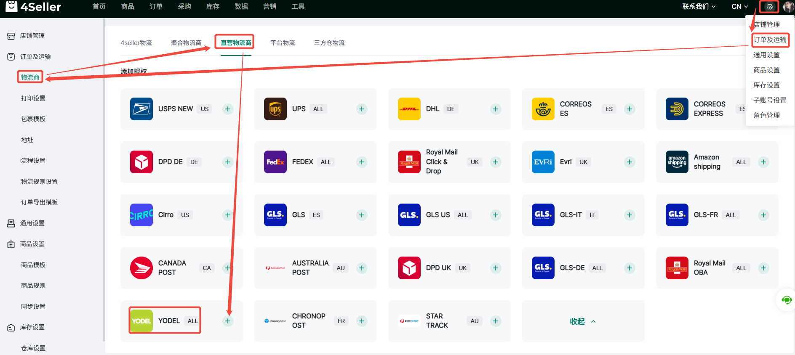The image size is (795, 355).
Task: Add STAR TRACK AU with plus icon
Action: coord(496,321)
